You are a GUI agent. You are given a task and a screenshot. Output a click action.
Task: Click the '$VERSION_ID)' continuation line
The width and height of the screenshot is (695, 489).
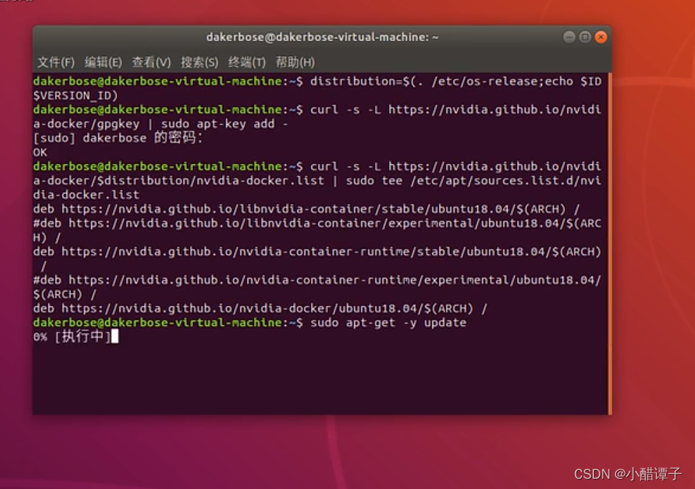click(76, 95)
